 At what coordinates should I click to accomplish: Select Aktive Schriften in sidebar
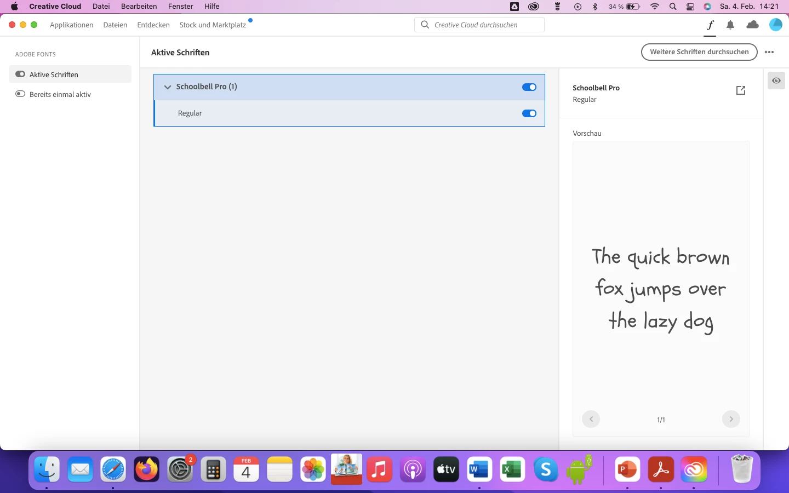pyautogui.click(x=70, y=74)
